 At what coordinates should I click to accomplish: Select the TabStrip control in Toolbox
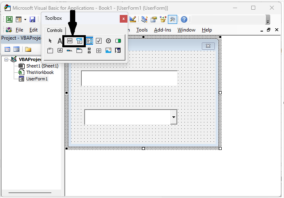(x=70, y=51)
